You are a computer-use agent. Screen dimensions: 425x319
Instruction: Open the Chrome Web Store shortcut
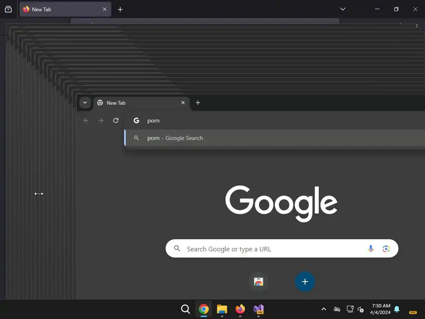click(x=259, y=282)
